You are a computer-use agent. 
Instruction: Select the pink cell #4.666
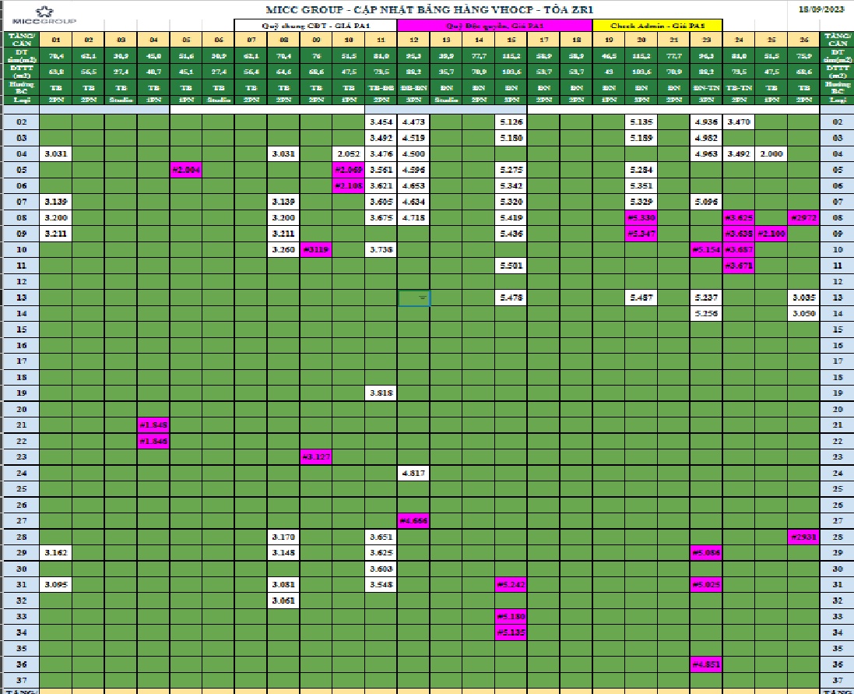click(x=413, y=521)
